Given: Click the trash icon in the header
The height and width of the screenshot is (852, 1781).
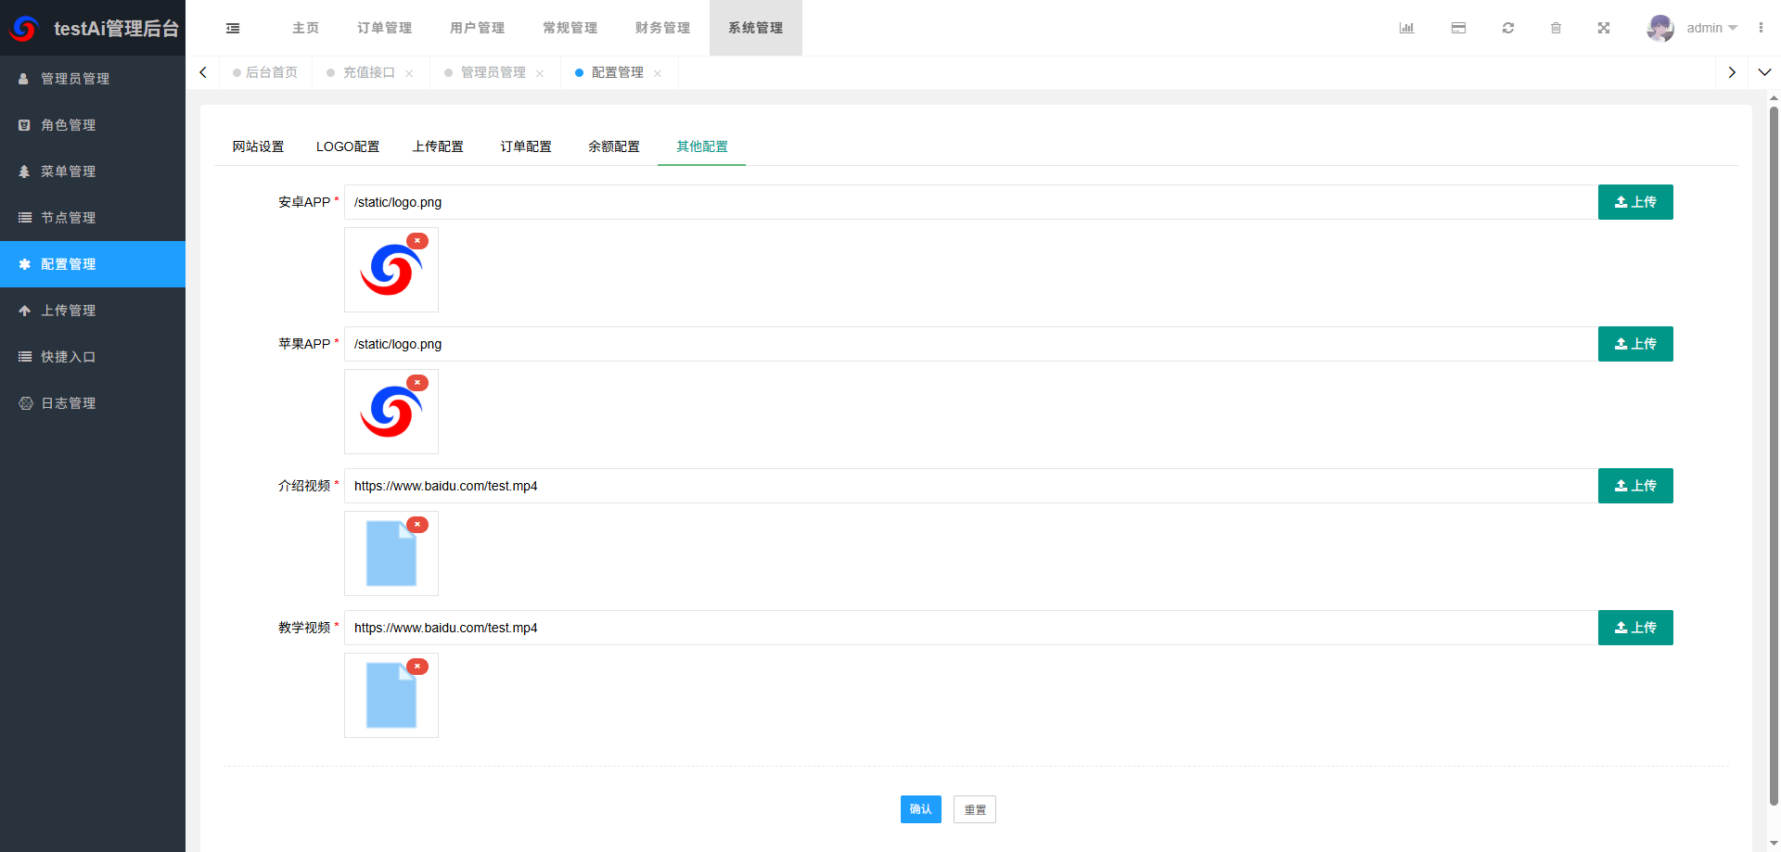Looking at the screenshot, I should [x=1557, y=28].
